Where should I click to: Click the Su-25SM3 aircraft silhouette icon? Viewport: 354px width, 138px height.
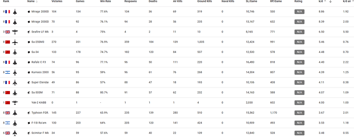[x=15, y=42]
